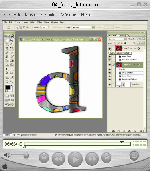Click add layer style icon at Layers panel bottom

tap(114, 131)
